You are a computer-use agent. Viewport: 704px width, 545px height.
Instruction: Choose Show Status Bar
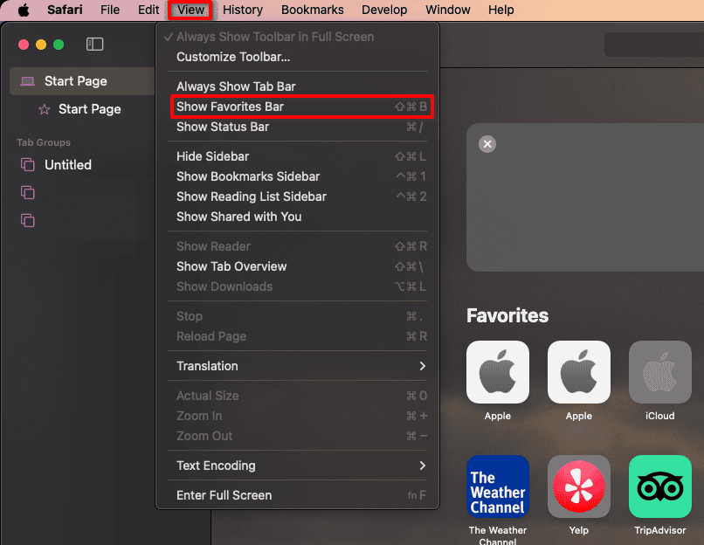click(x=297, y=127)
